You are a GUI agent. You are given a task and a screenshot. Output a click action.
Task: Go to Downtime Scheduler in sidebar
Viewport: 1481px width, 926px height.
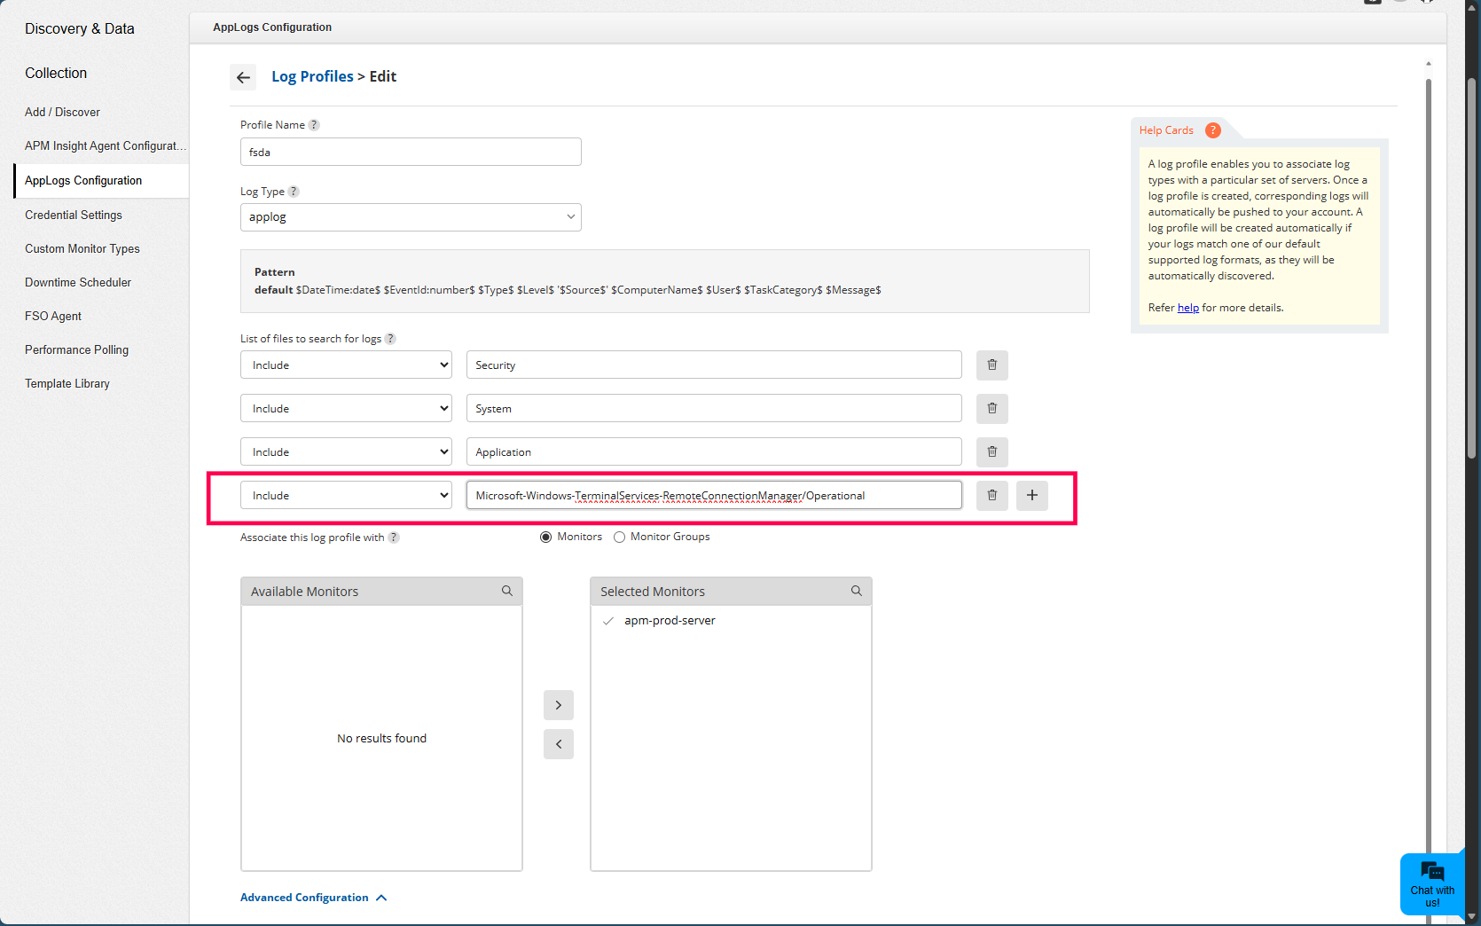pos(78,282)
